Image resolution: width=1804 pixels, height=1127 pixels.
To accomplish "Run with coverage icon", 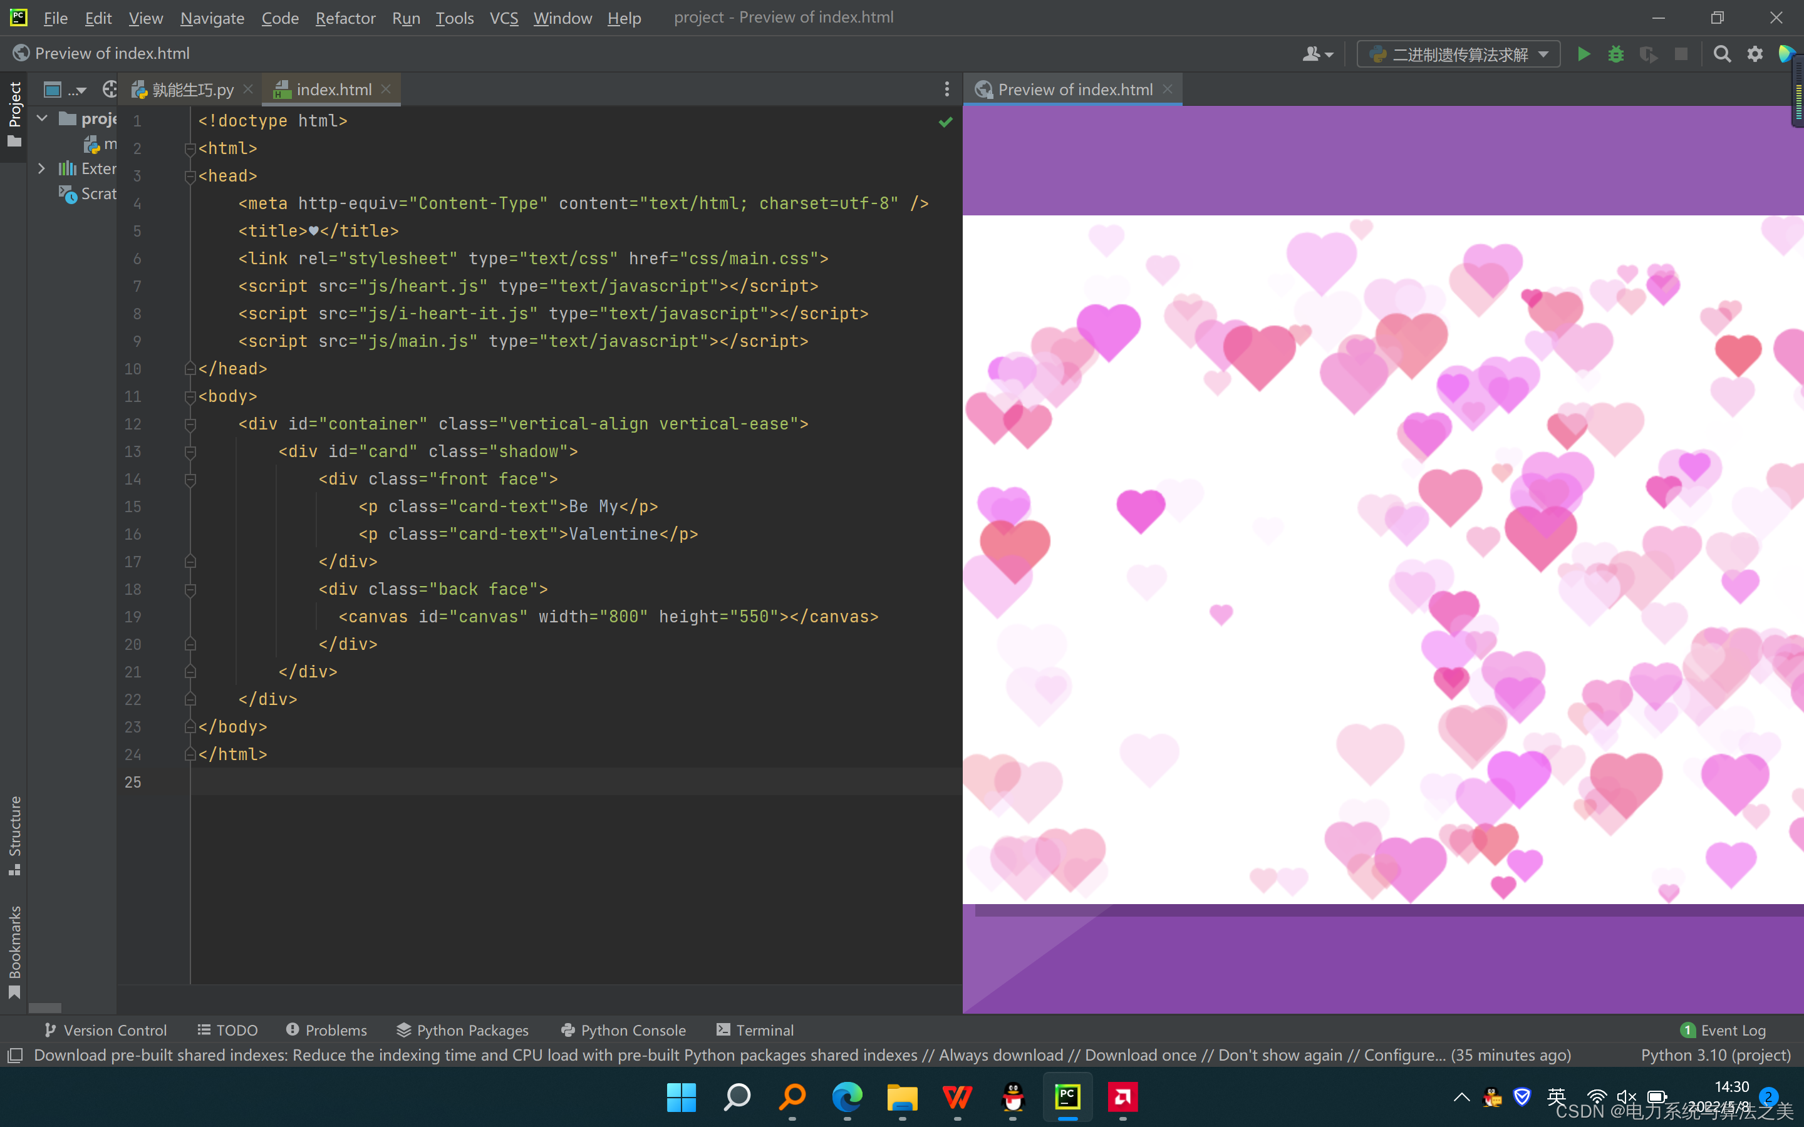I will click(x=1648, y=54).
